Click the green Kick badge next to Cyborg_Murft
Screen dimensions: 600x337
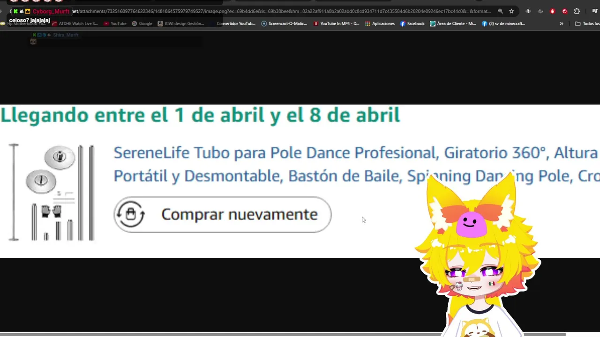15,11
